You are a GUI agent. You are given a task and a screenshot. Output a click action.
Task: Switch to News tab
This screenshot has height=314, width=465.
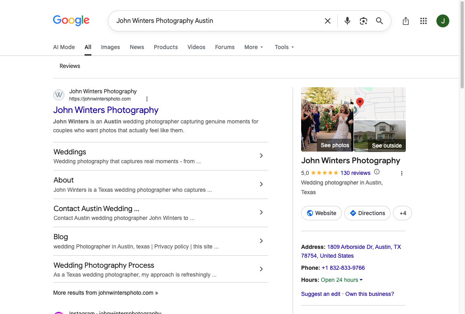(x=137, y=47)
